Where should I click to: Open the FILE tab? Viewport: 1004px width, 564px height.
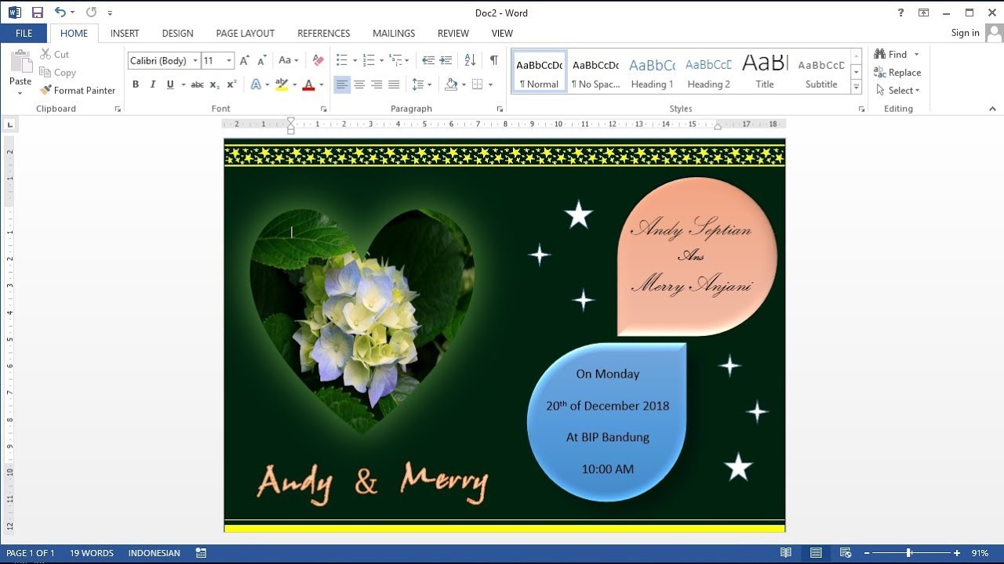[24, 33]
